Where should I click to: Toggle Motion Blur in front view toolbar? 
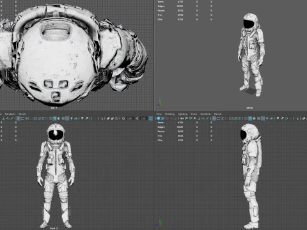coord(86,118)
